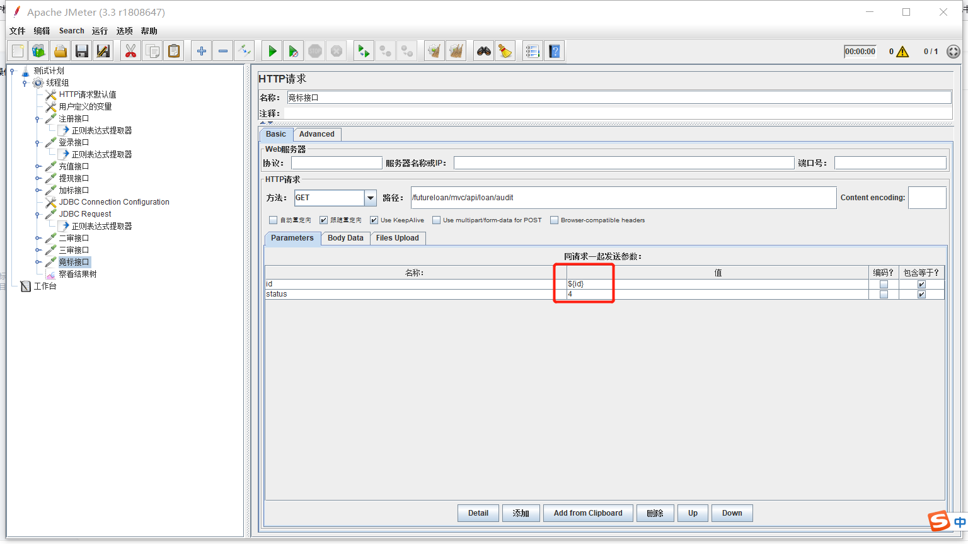Click the Content encoding input field
The width and height of the screenshot is (968, 544).
927,198
